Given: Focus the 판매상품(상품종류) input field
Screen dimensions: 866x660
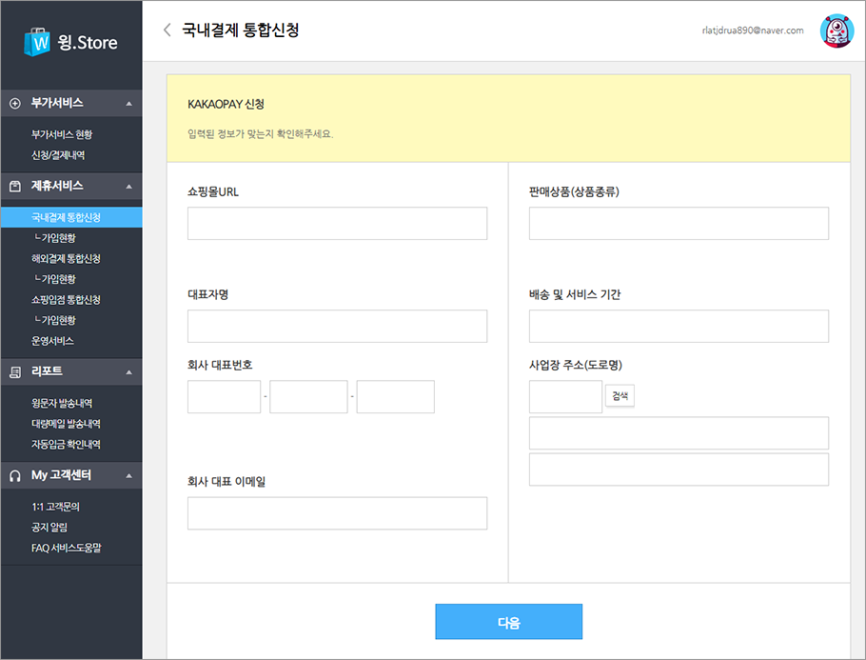Looking at the screenshot, I should tap(679, 223).
